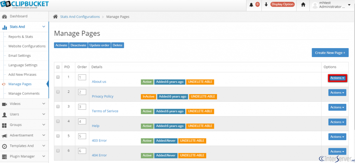Click the Plugin Manager icon in sidebar
This screenshot has width=355, height=163.
pos(4,157)
